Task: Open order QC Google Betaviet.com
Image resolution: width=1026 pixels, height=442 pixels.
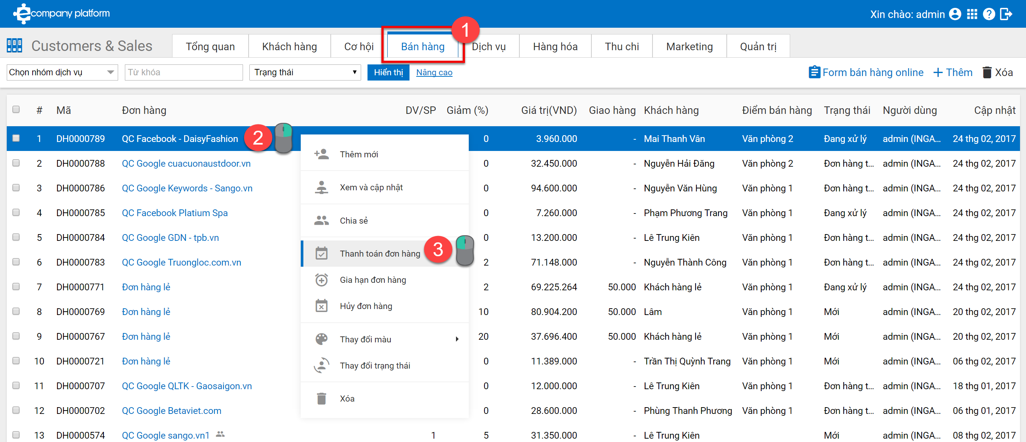Action: click(172, 411)
